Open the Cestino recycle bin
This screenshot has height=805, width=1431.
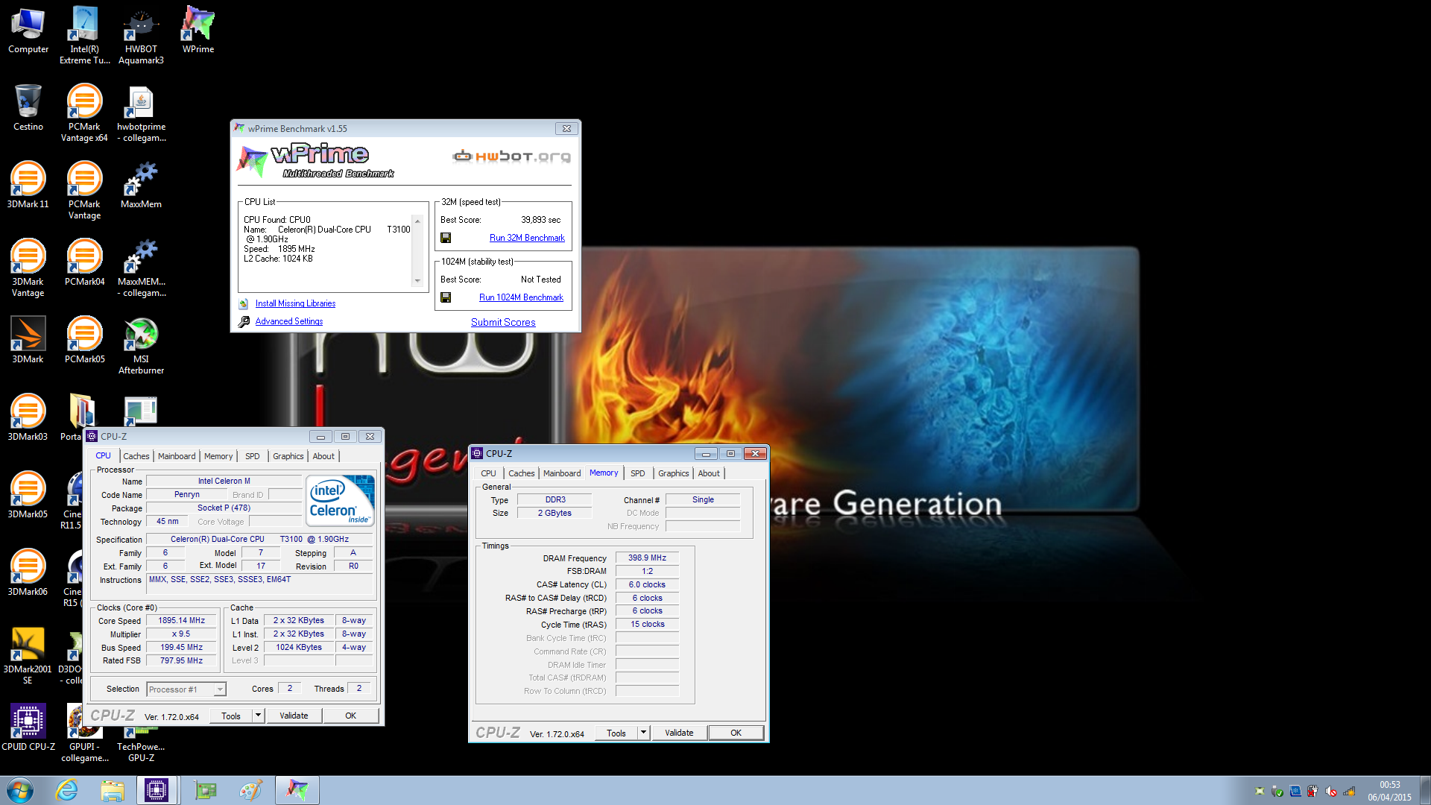click(28, 108)
